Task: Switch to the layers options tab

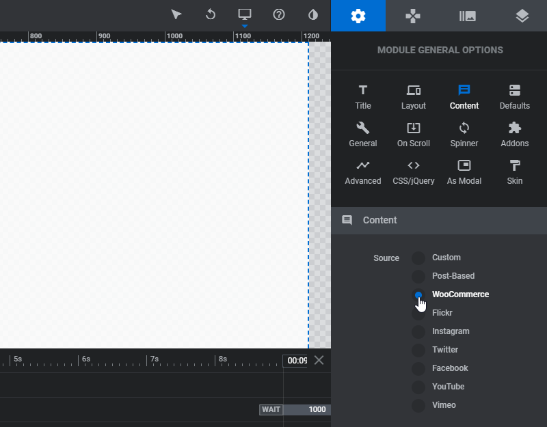Action: (x=522, y=16)
